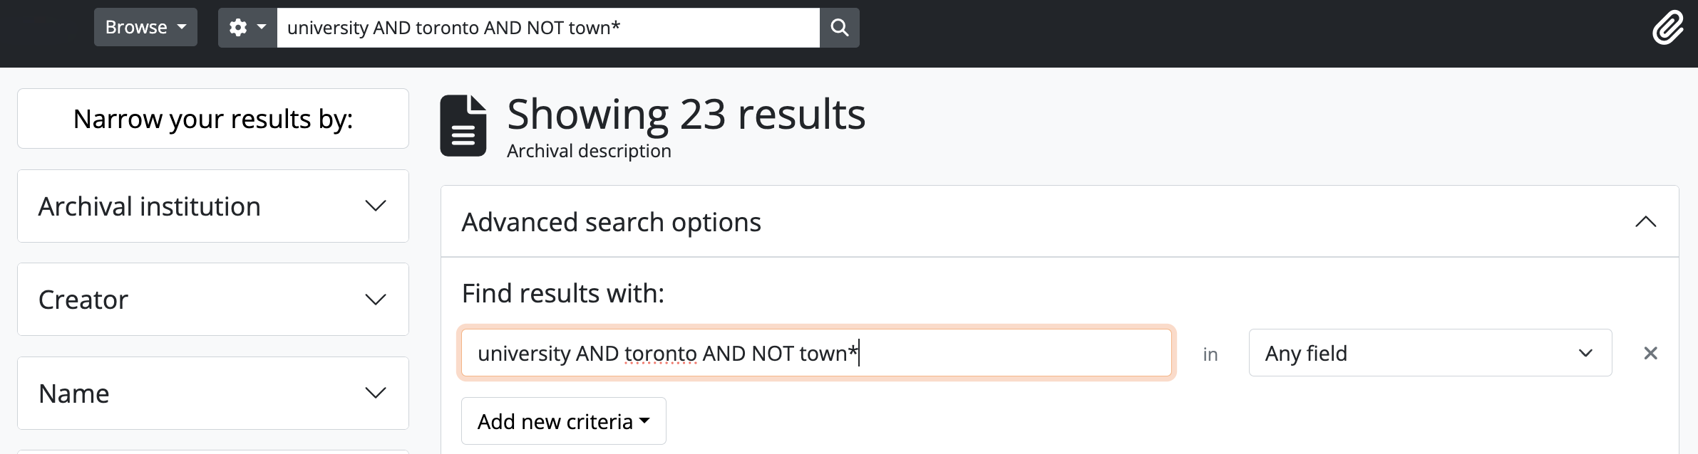The height and width of the screenshot is (454, 1698).
Task: Click the Showing 23 results heading
Action: point(686,114)
